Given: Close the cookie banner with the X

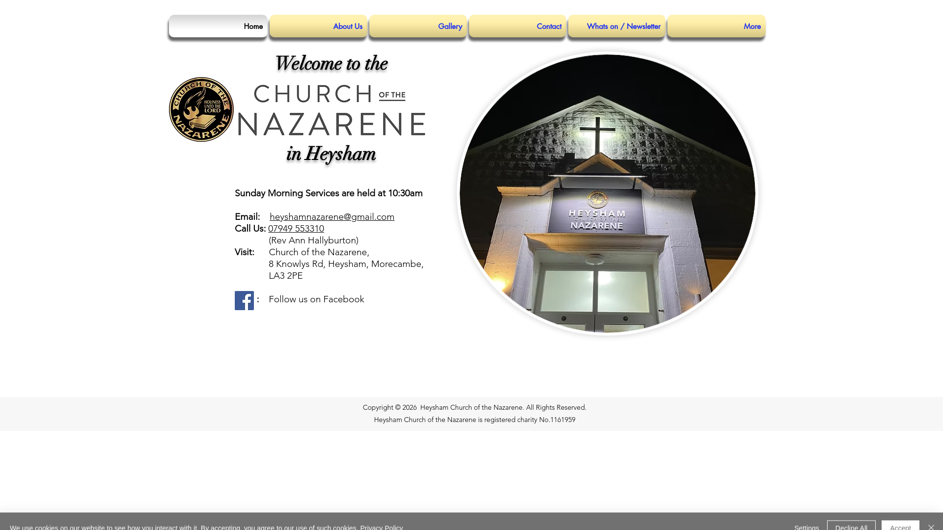Looking at the screenshot, I should tap(931, 527).
